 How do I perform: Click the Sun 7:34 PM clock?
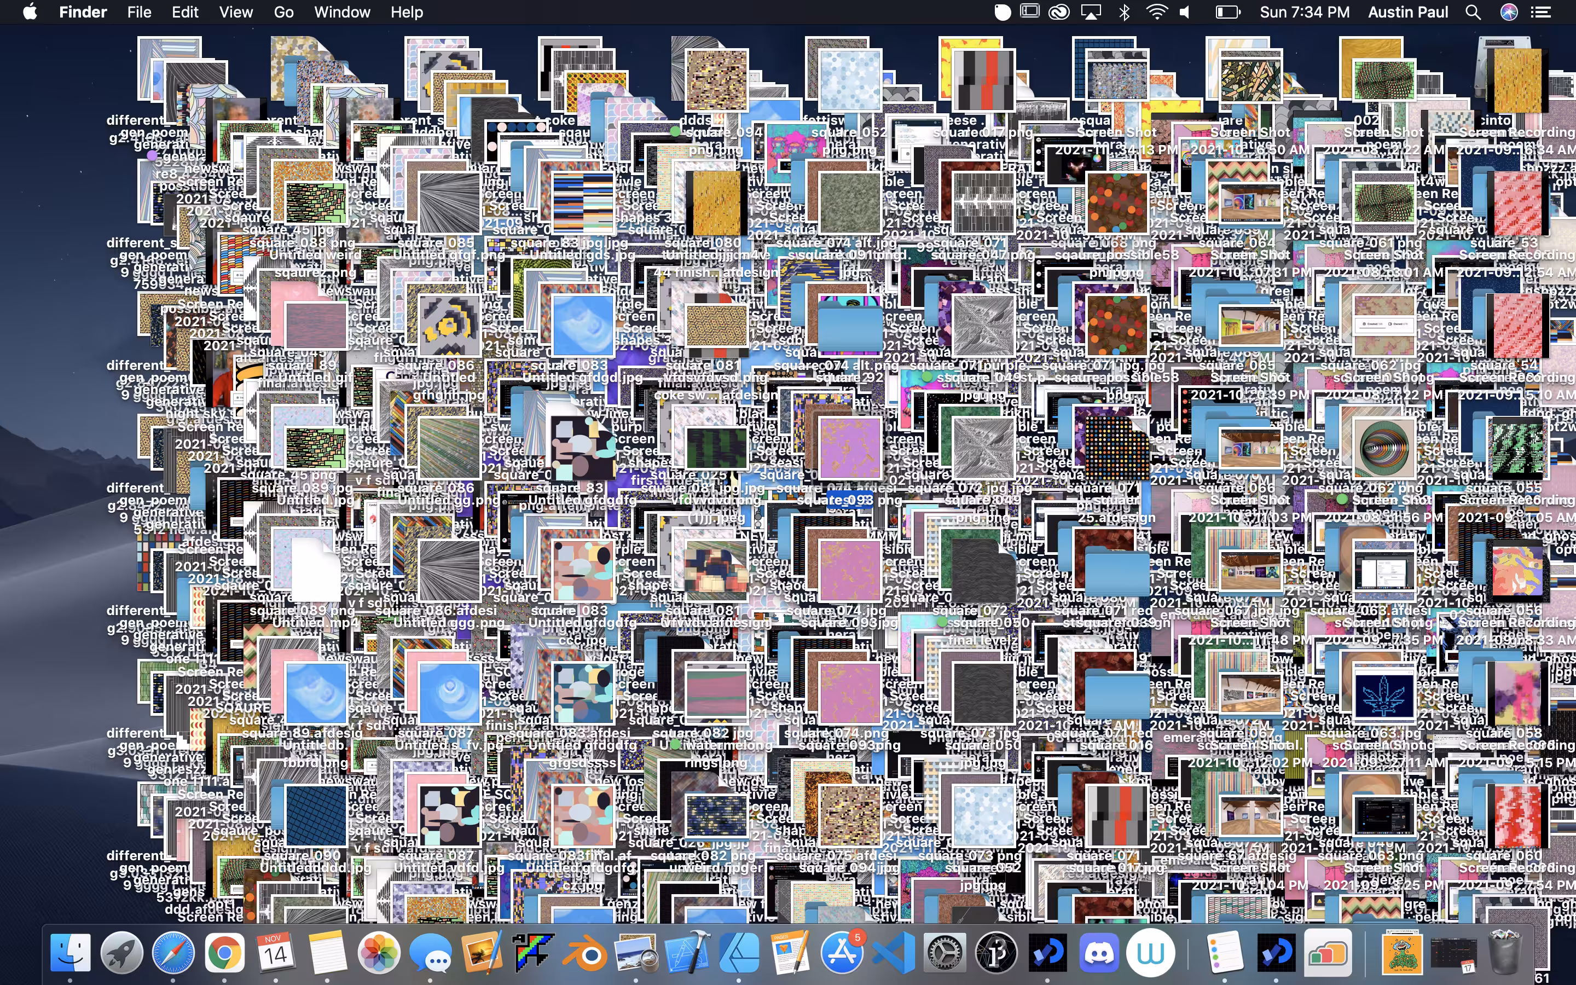(1304, 11)
